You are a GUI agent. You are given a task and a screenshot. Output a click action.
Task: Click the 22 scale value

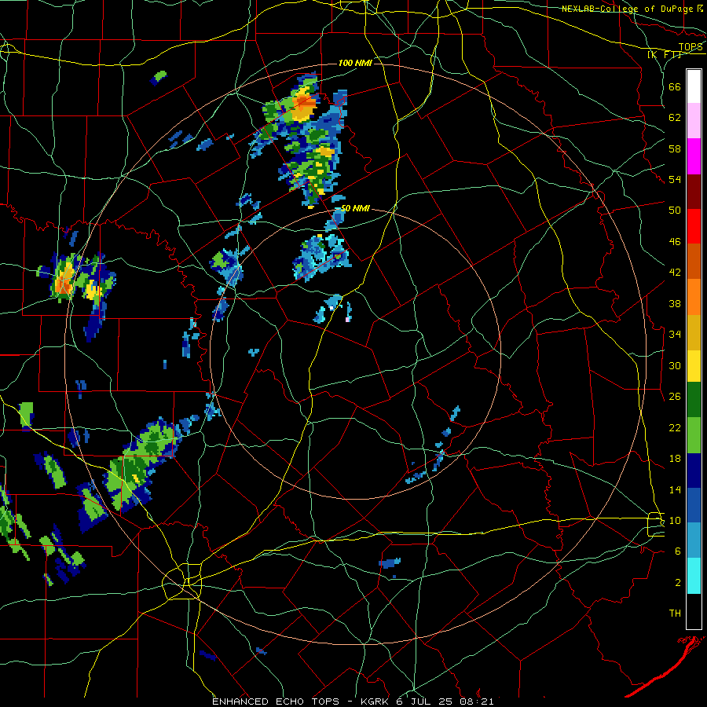pyautogui.click(x=675, y=427)
